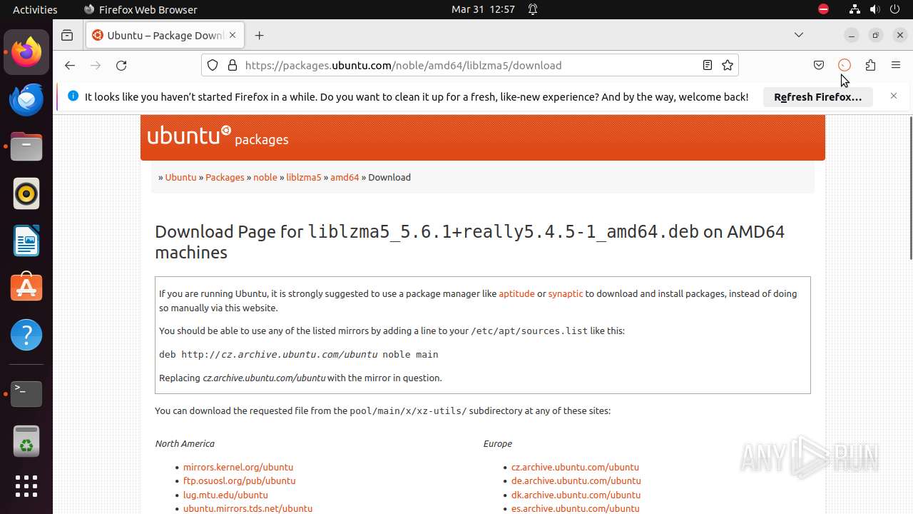Open Files manager in dock
The height and width of the screenshot is (514, 913).
pyautogui.click(x=26, y=146)
